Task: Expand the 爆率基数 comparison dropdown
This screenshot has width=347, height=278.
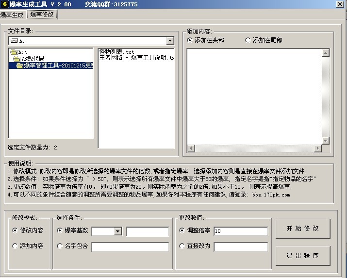Action: 117,231
